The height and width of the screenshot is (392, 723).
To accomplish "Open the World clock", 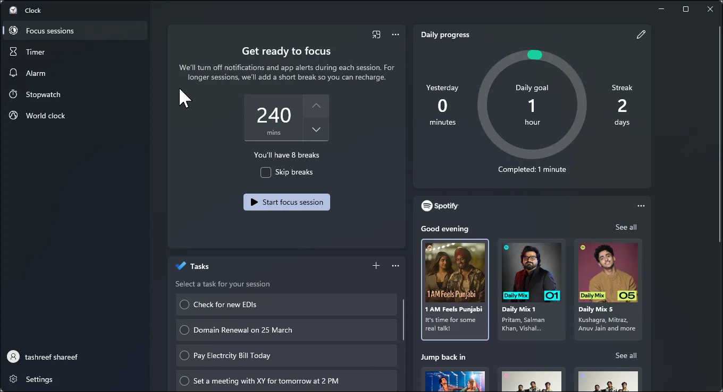I will (x=45, y=115).
